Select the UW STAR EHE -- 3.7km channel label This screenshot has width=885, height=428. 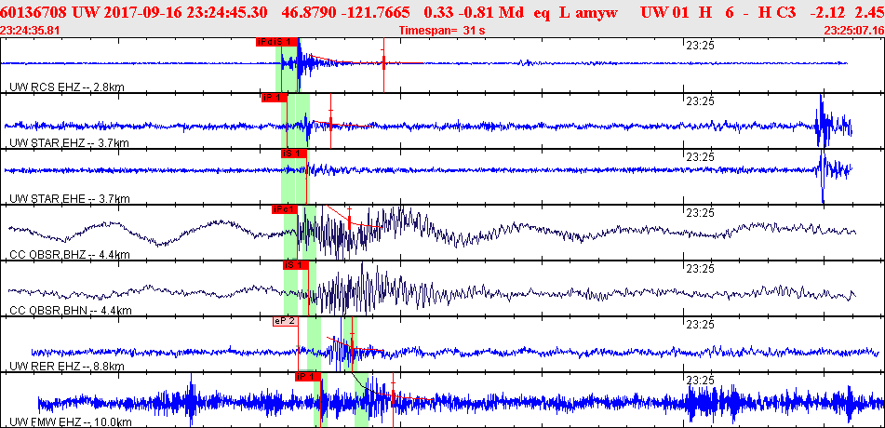coord(70,199)
